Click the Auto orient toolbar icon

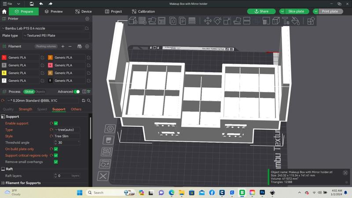coord(152,21)
